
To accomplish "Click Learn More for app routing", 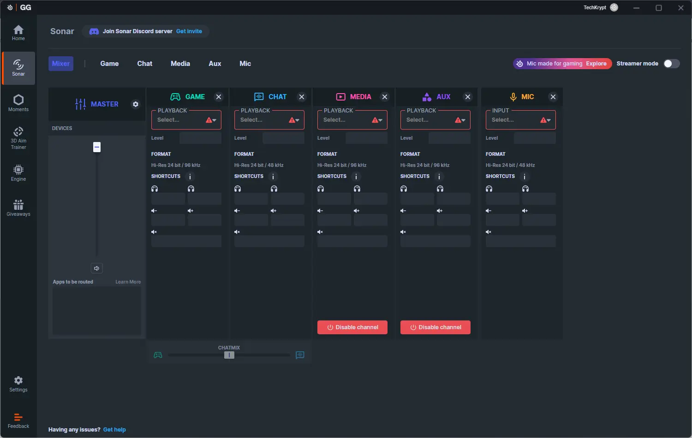I will (x=128, y=282).
